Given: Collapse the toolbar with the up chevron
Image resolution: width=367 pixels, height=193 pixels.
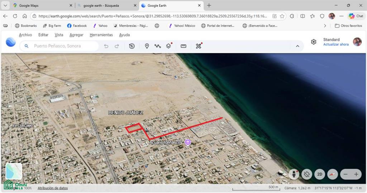Looking at the screenshot, I should point(297,46).
